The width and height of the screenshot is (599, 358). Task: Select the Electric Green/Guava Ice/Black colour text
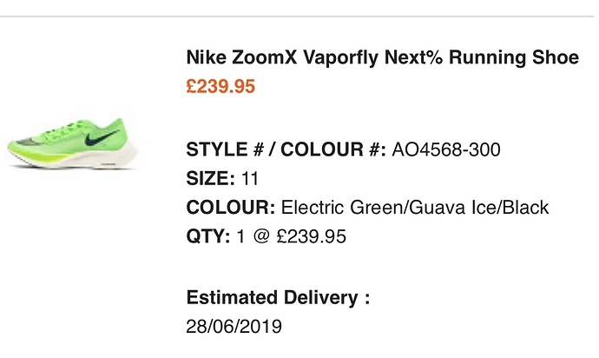point(415,208)
